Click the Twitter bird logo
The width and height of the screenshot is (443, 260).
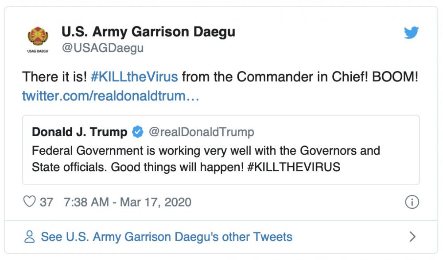coord(411,33)
